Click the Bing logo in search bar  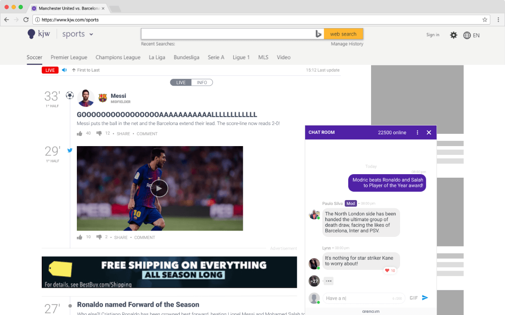(318, 34)
